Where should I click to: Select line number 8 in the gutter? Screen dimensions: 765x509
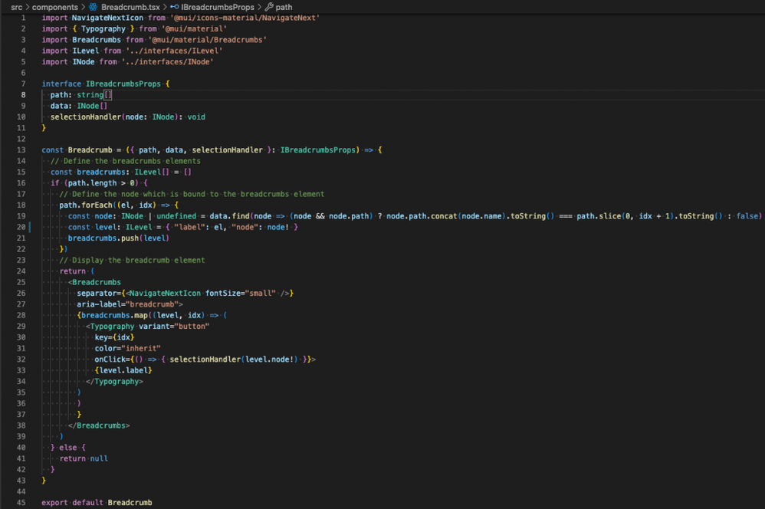pyautogui.click(x=23, y=95)
